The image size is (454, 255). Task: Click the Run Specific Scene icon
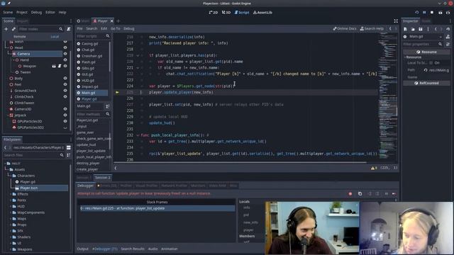click(x=448, y=13)
